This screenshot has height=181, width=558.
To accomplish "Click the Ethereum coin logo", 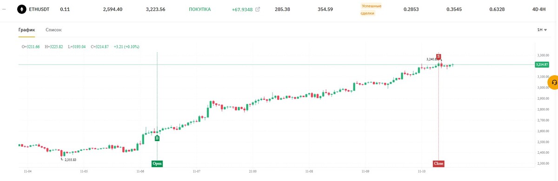I will coord(21,9).
